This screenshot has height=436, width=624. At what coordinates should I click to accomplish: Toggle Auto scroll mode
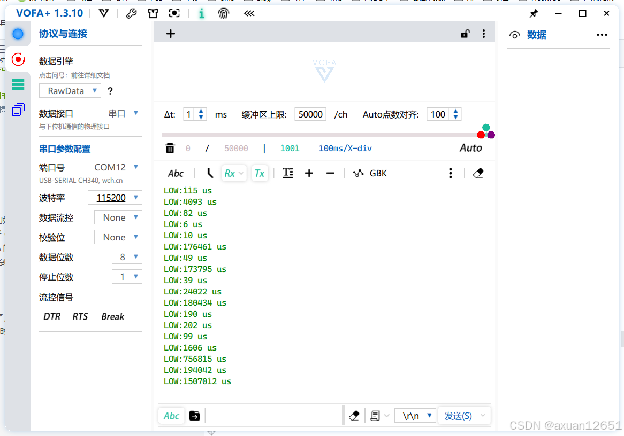pos(471,148)
